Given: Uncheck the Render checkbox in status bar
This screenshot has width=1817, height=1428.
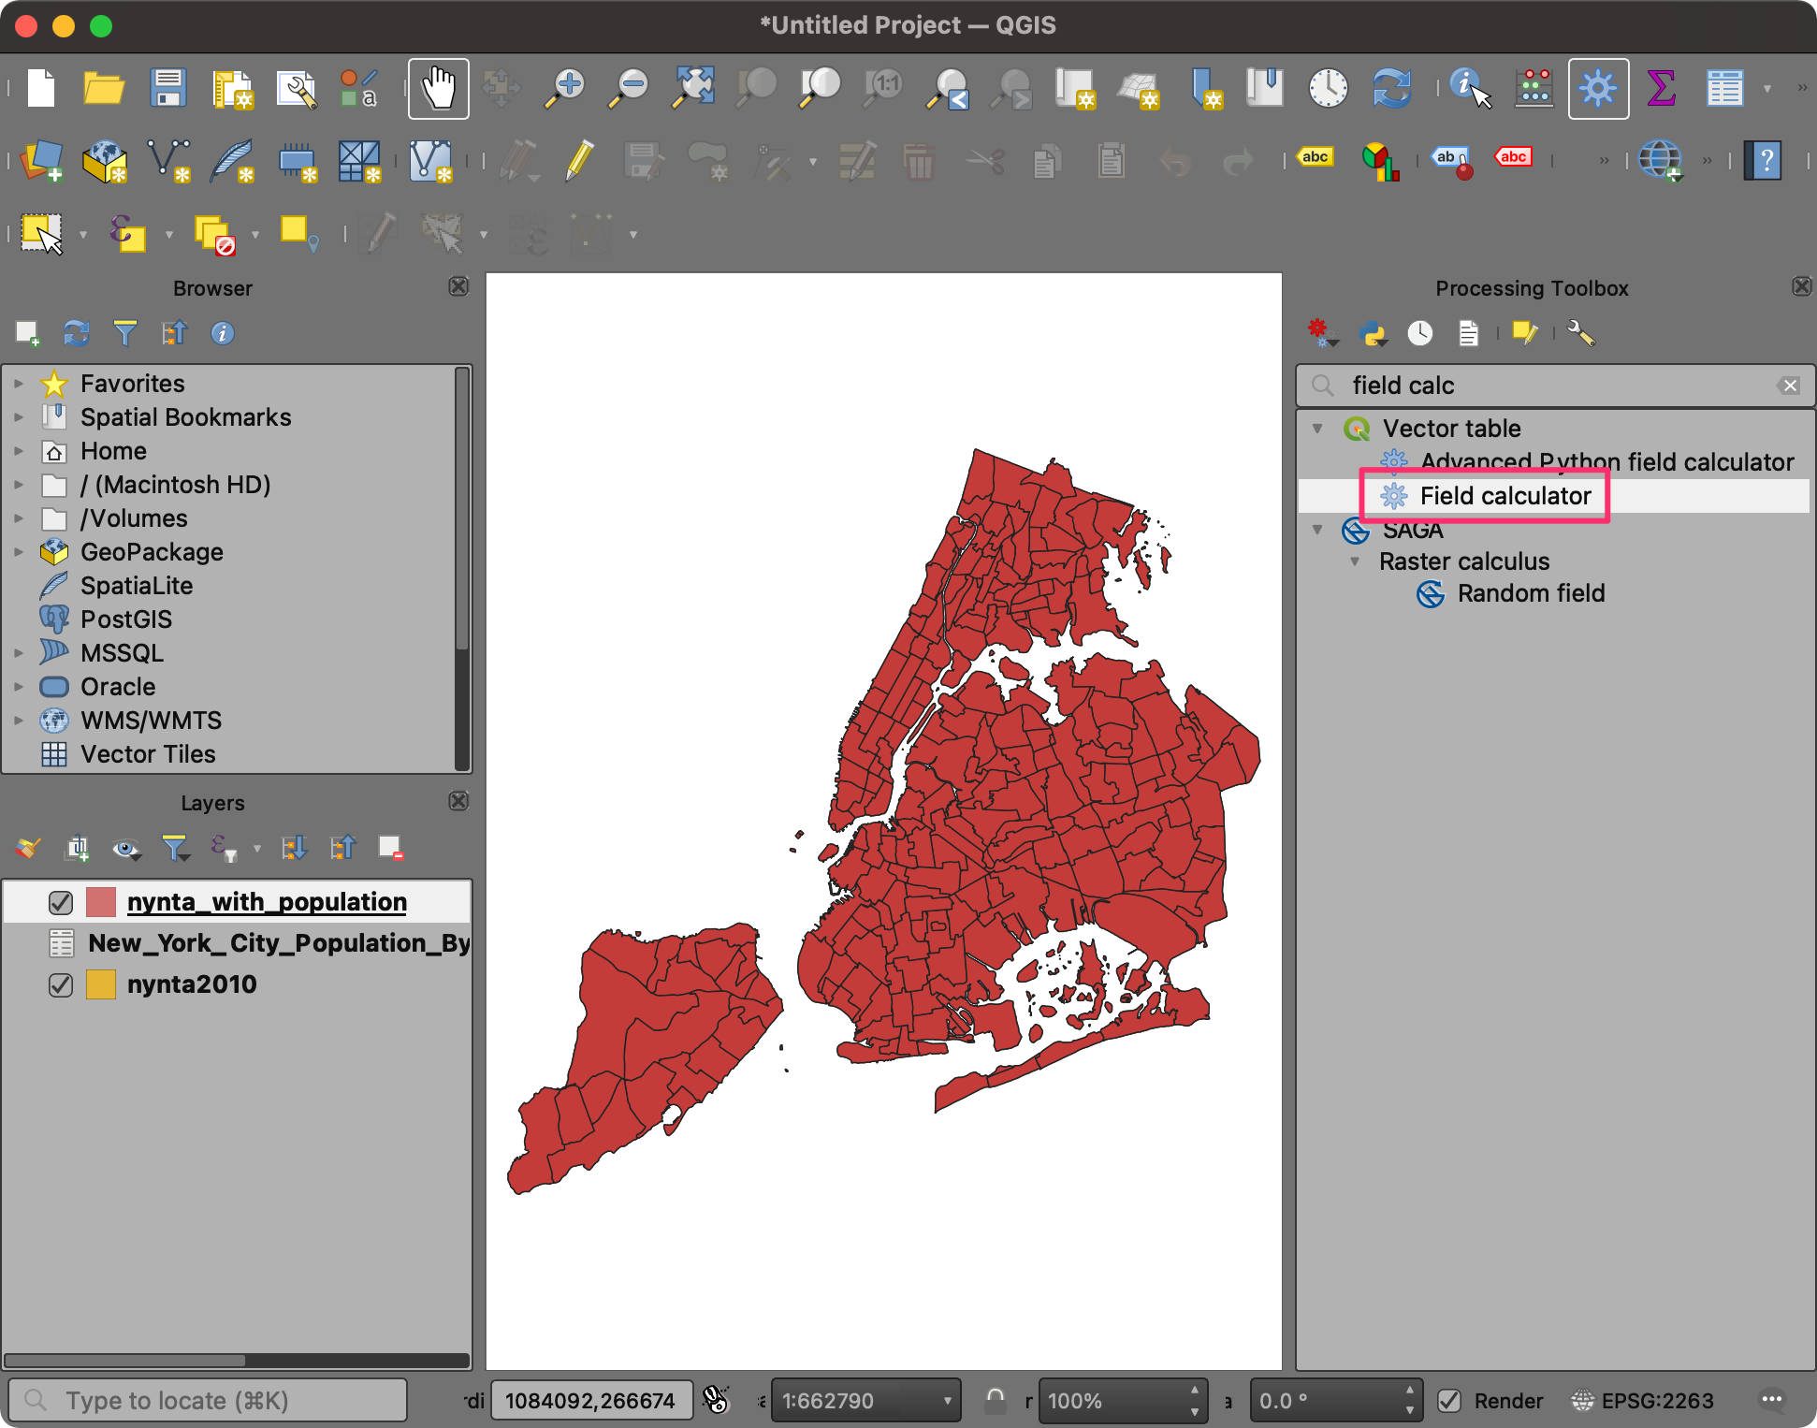Looking at the screenshot, I should tap(1449, 1400).
